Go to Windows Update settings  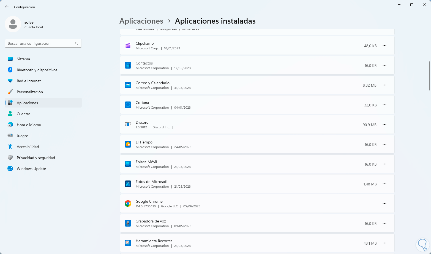pos(31,169)
